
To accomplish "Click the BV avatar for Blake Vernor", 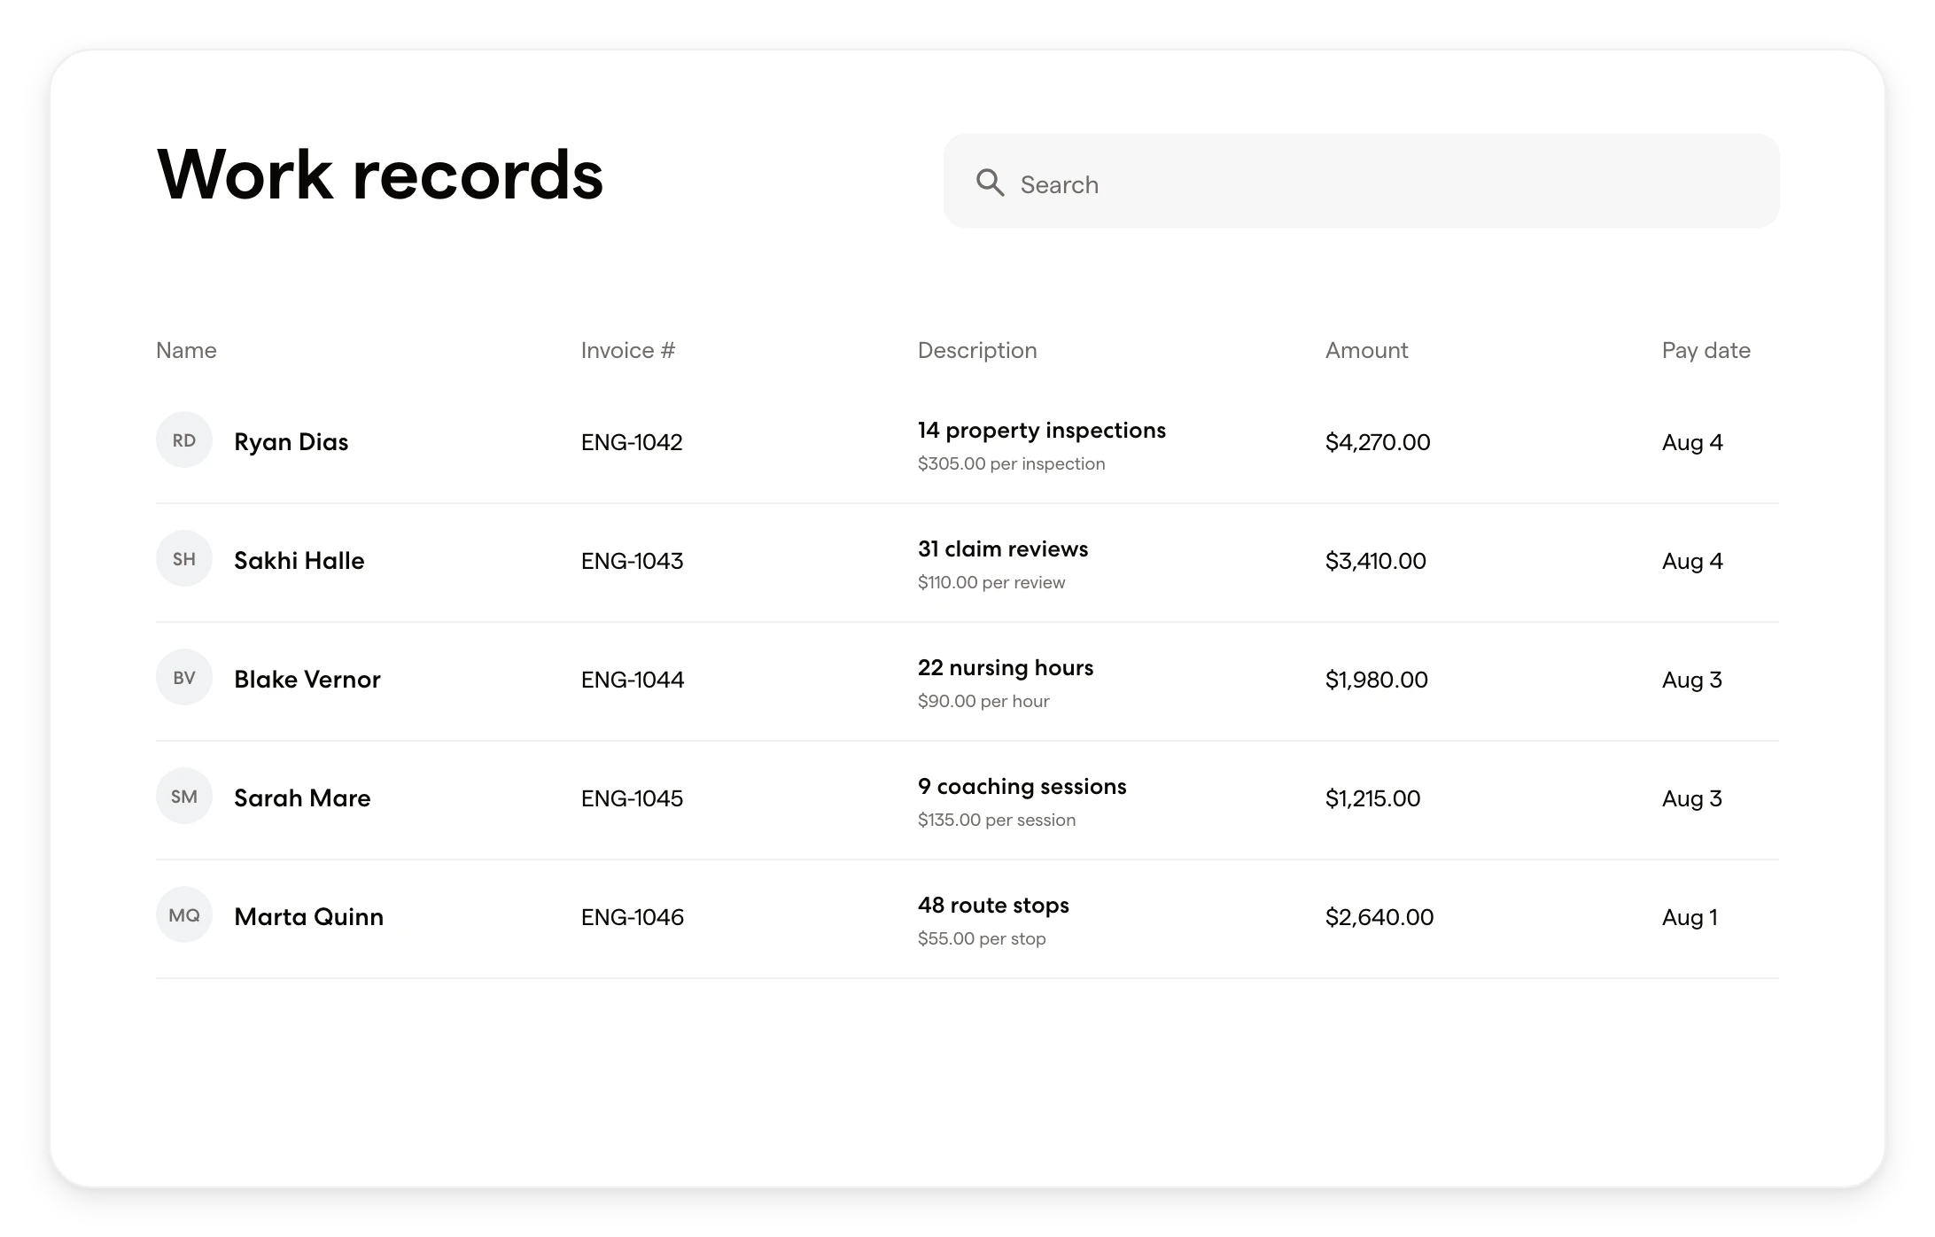I will point(184,678).
